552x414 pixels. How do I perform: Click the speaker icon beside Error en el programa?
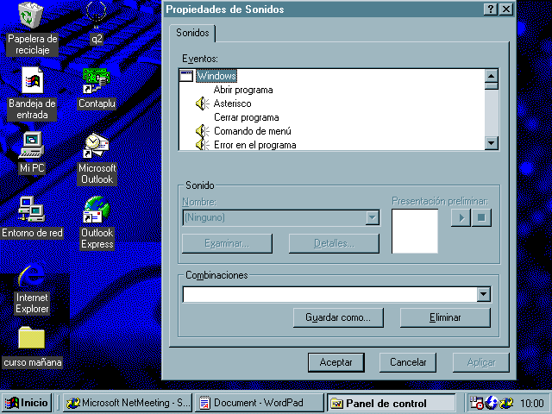point(202,144)
